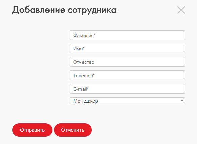Click the red Отправить pill button
This screenshot has width=197, height=144.
coord(32,130)
